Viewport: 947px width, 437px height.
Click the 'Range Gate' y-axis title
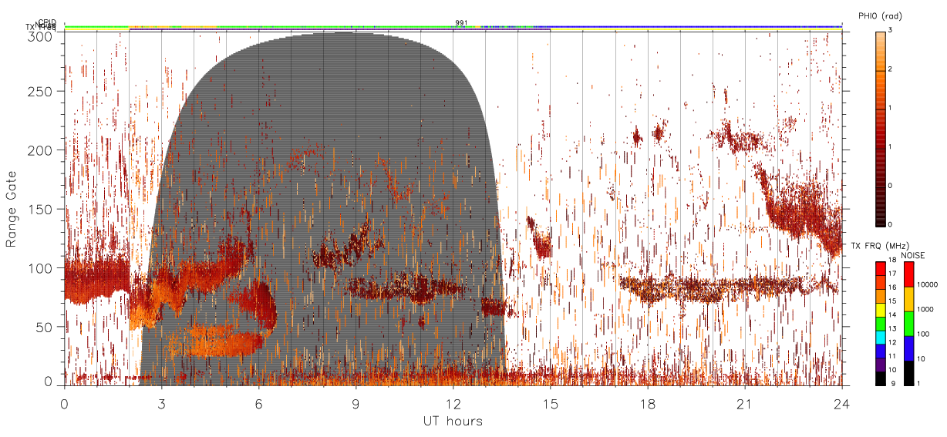[x=12, y=210]
